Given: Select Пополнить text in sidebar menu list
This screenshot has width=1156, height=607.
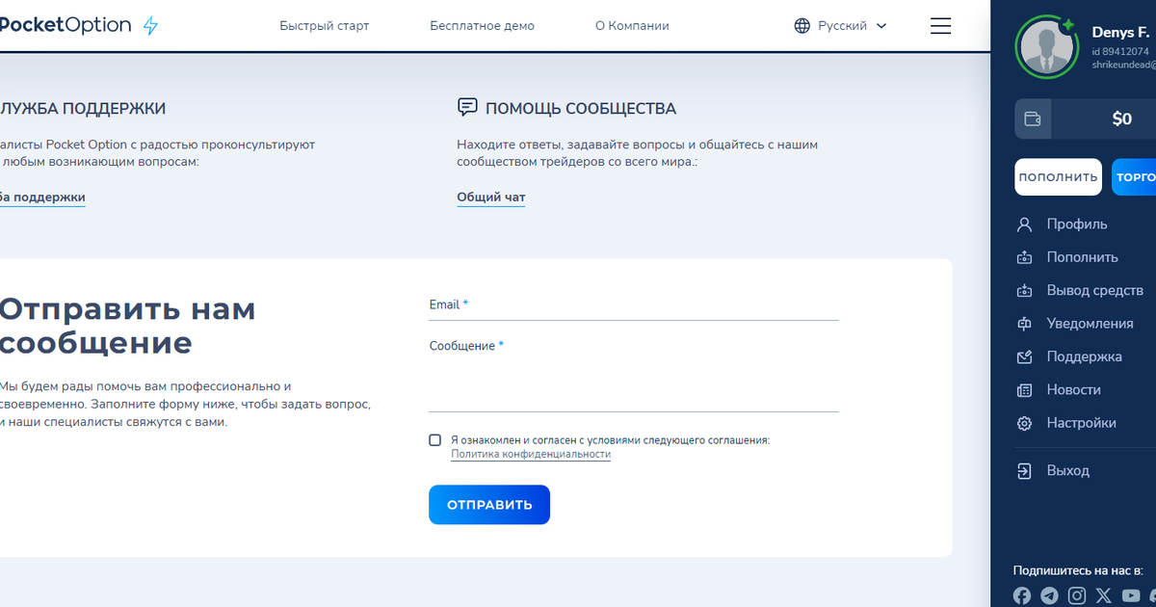Looking at the screenshot, I should click(x=1083, y=257).
